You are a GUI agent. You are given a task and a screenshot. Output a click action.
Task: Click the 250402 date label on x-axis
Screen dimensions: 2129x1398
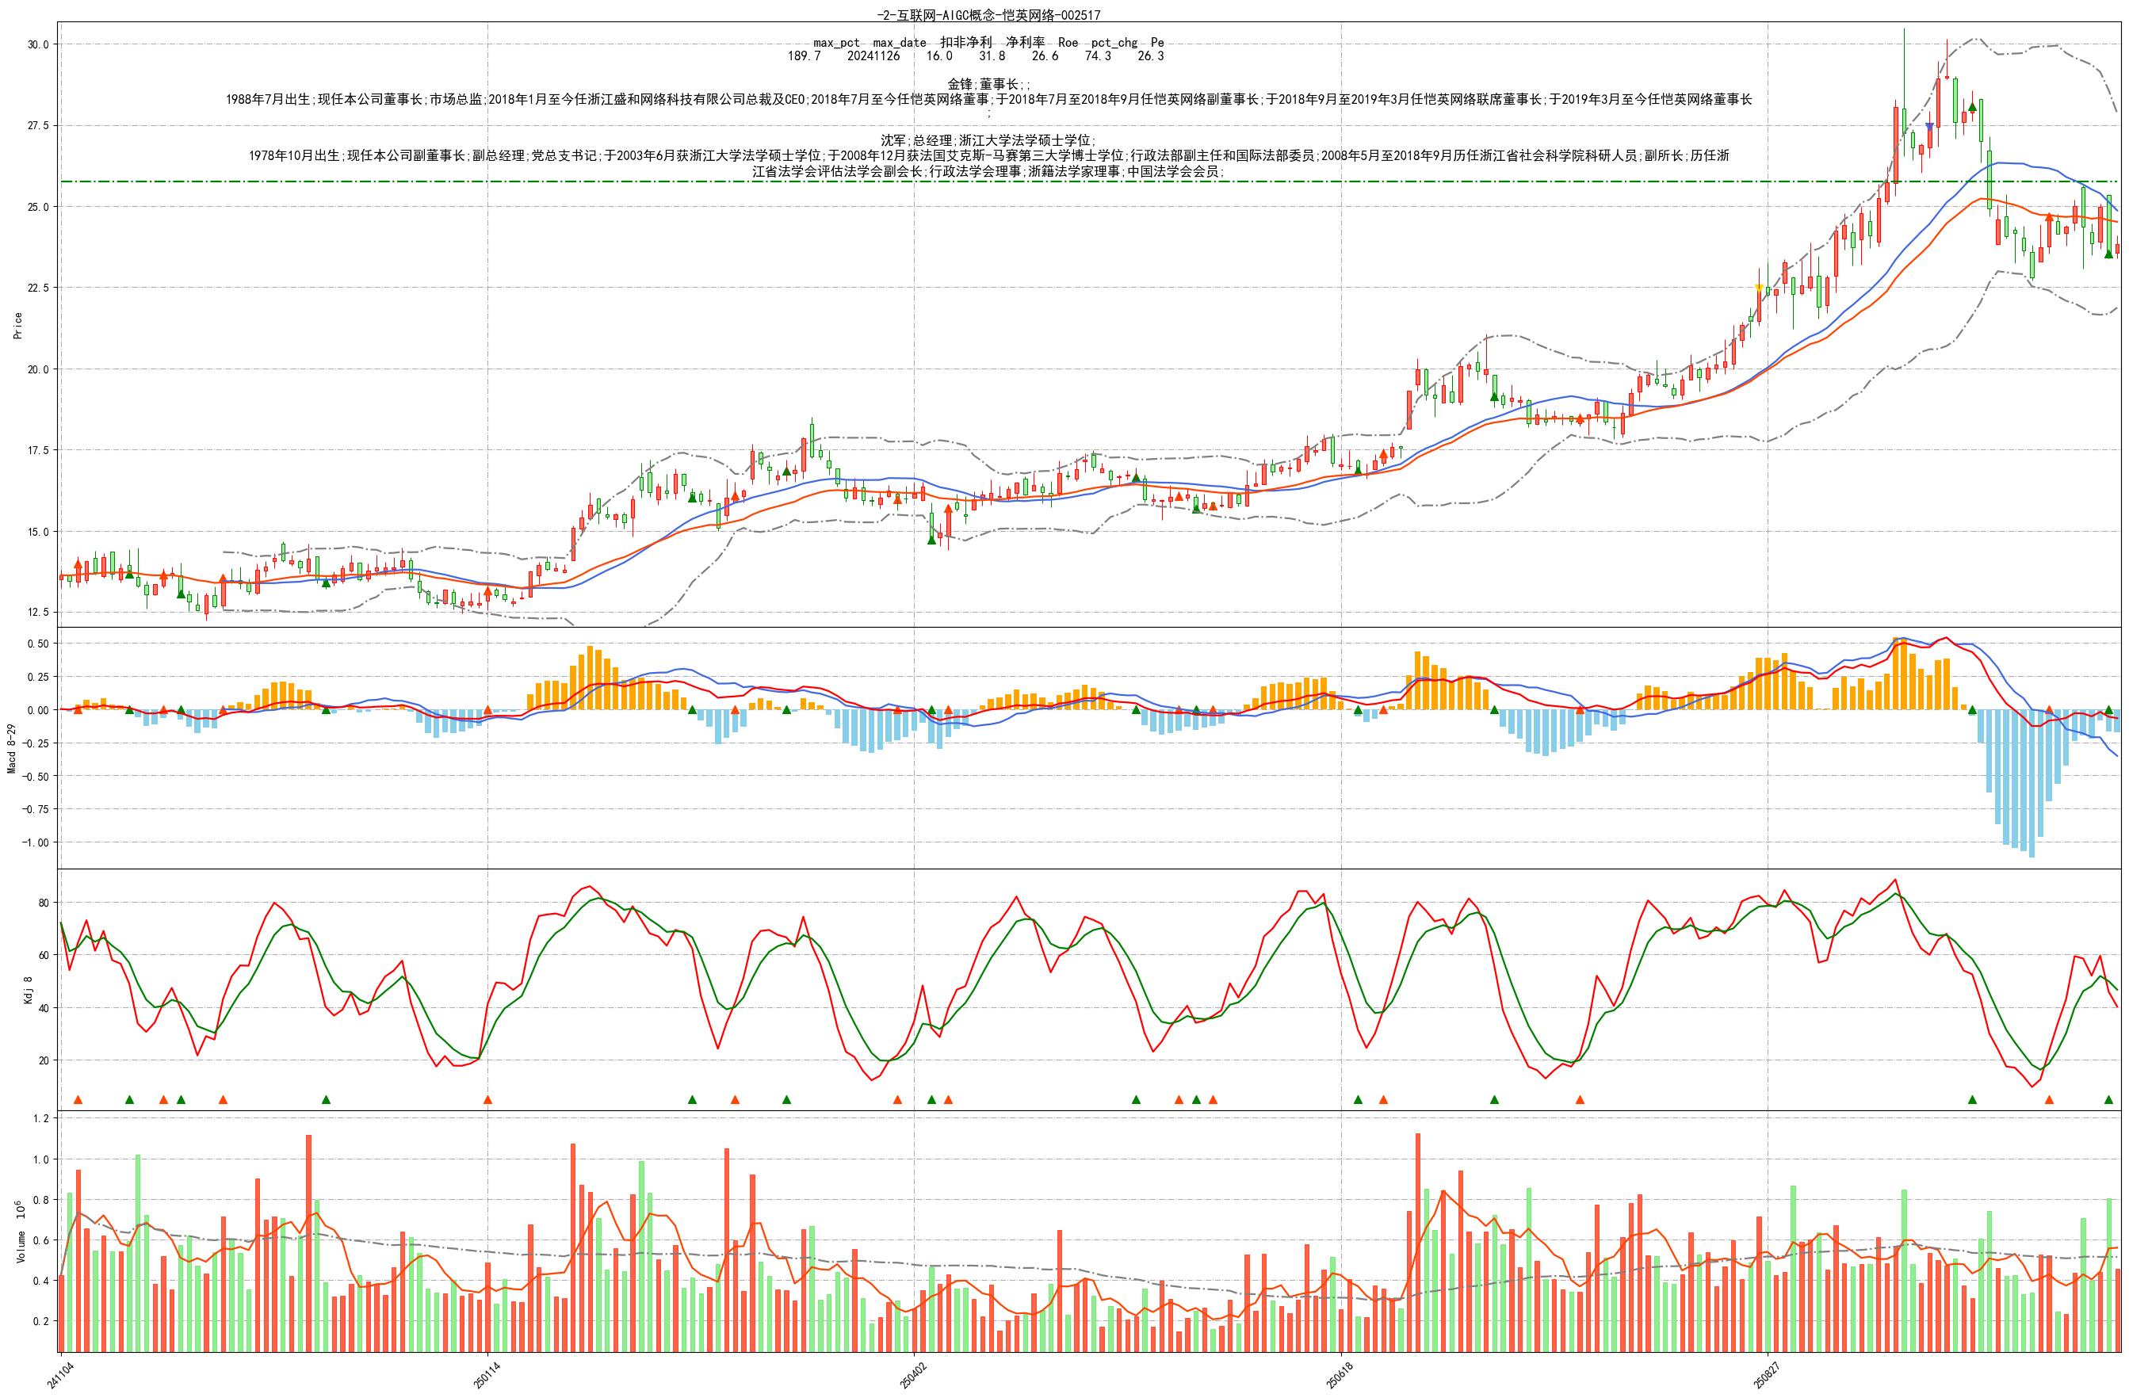[x=912, y=1375]
